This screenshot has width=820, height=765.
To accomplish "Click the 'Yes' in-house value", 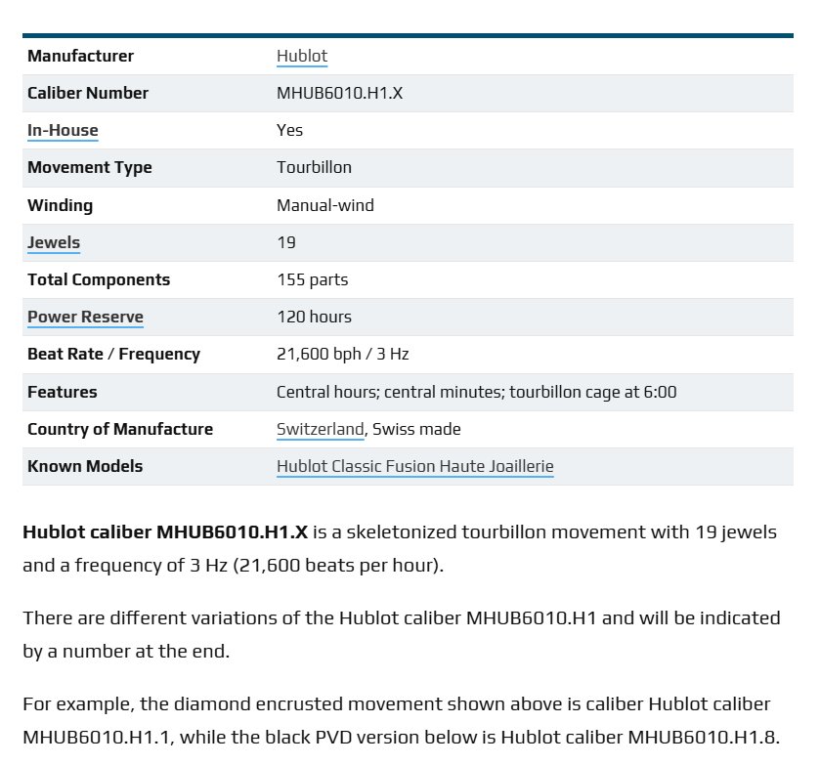I will [x=289, y=130].
